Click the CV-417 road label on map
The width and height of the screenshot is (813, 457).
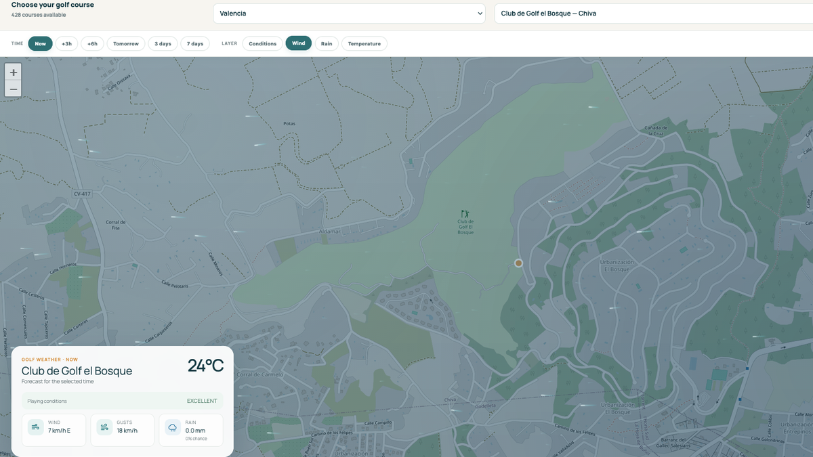(x=82, y=194)
